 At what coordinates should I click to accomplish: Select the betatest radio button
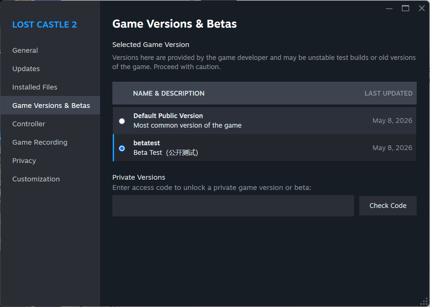tap(122, 148)
